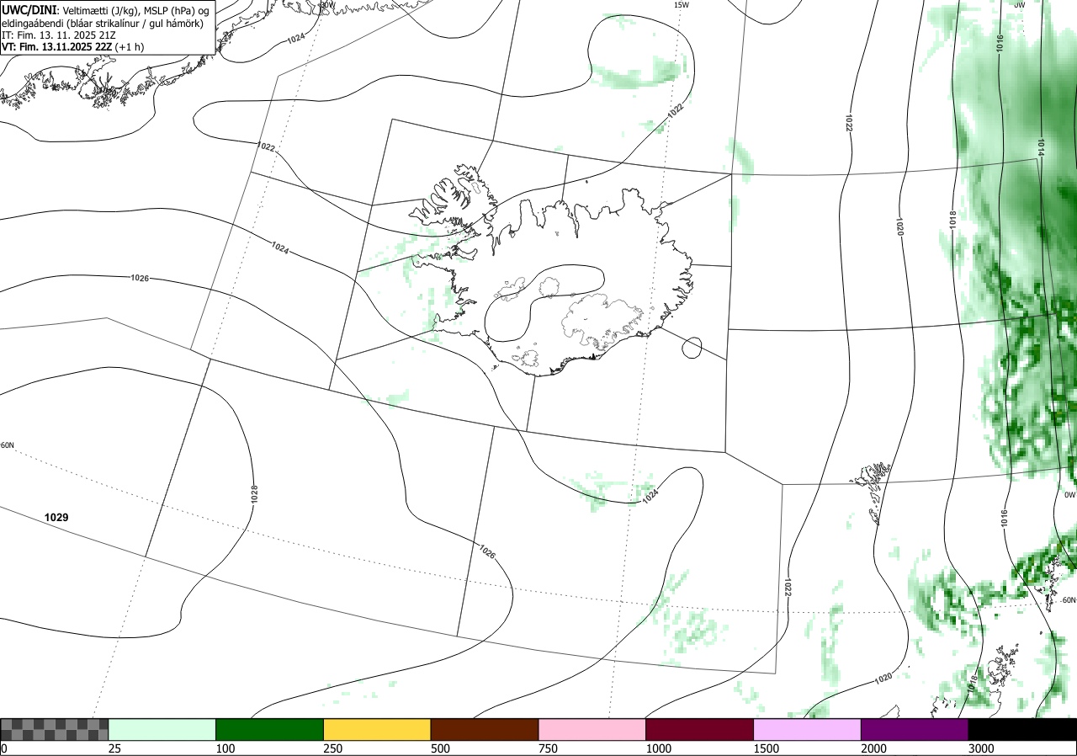Click legend scale value '100'
Image resolution: width=1077 pixels, height=756 pixels.
click(x=225, y=748)
